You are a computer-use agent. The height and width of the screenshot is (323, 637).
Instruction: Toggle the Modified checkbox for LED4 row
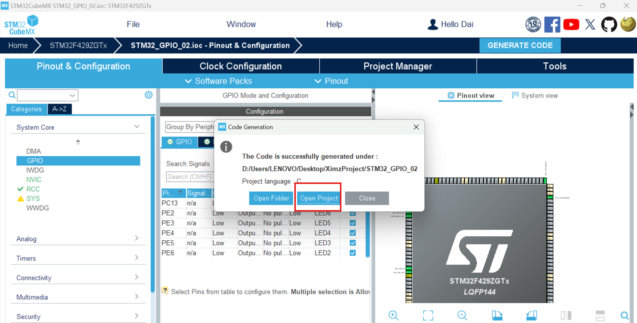click(x=353, y=233)
